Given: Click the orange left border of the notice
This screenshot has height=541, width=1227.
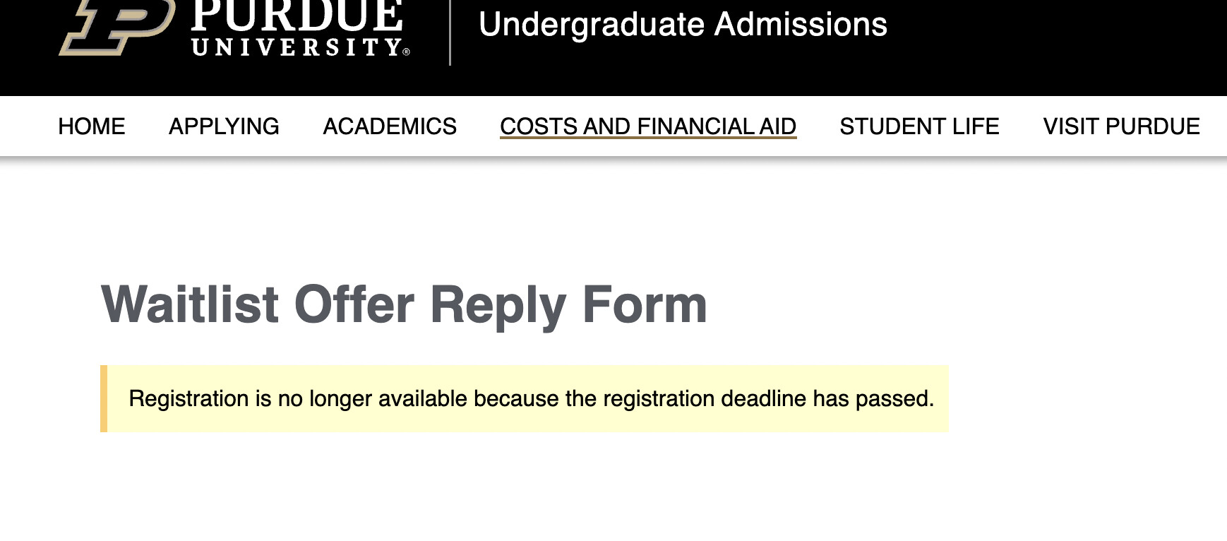Looking at the screenshot, I should [x=104, y=398].
